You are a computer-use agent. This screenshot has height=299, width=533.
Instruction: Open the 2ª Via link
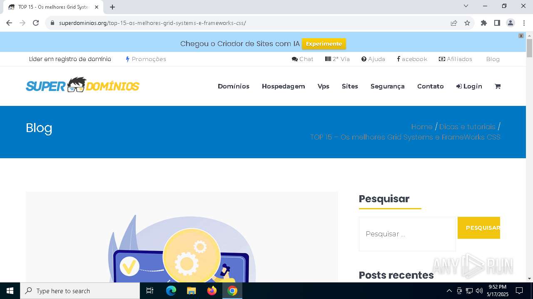click(337, 59)
